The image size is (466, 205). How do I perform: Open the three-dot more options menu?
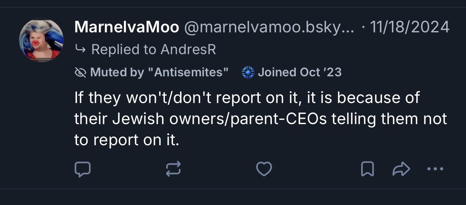435,169
